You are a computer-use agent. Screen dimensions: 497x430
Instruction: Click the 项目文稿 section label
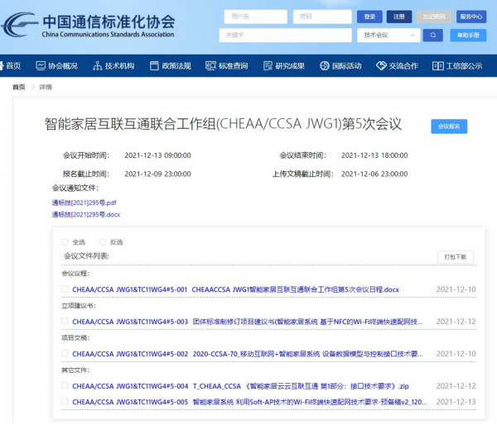point(75,337)
